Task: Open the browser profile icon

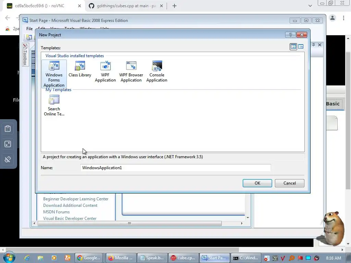Action: click(x=332, y=18)
